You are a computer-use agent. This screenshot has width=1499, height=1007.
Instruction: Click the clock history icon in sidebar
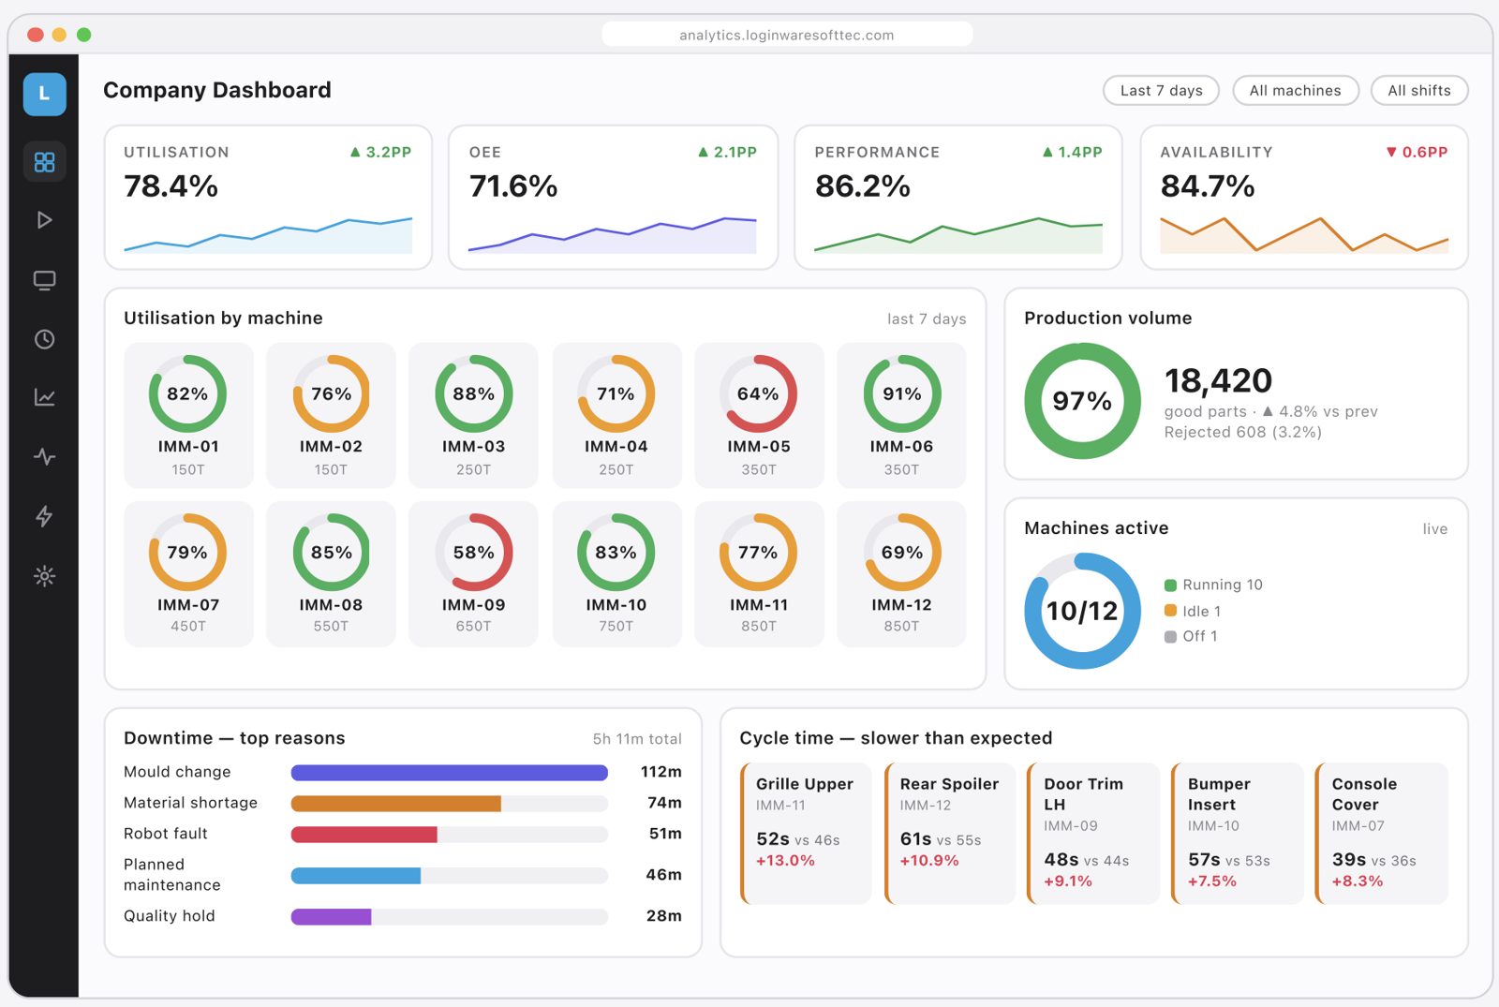(x=44, y=339)
